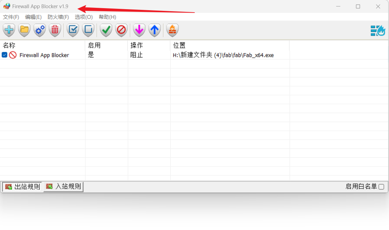This screenshot has height=230, width=389.
Task: Click the 阻止 action value cell
Action: tap(137, 55)
